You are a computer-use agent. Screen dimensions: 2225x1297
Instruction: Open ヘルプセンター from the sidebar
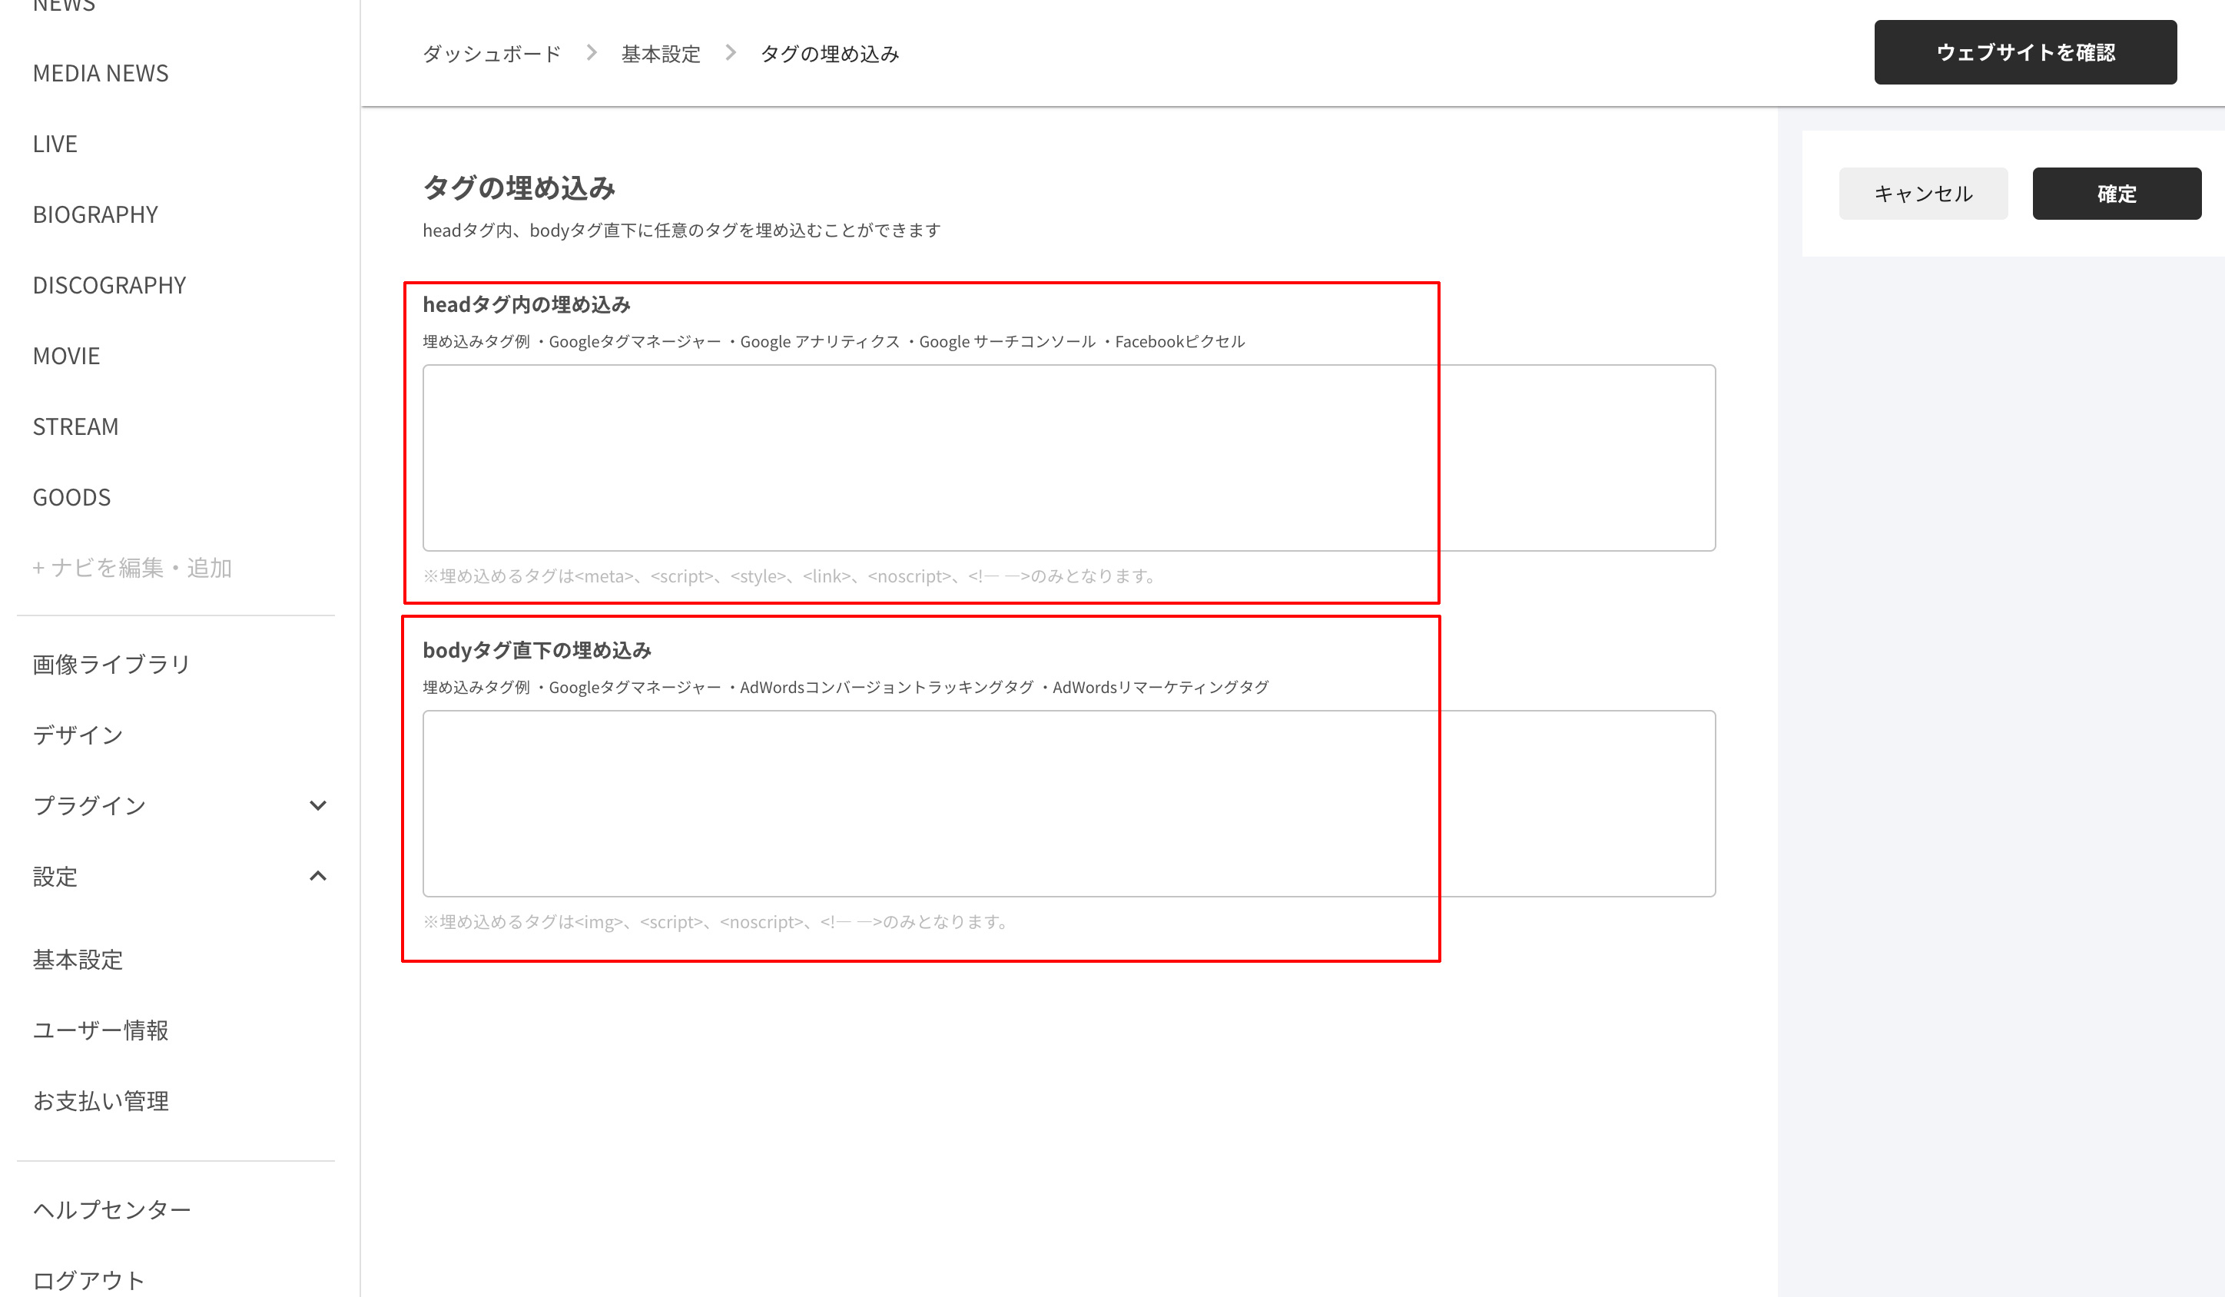point(112,1209)
